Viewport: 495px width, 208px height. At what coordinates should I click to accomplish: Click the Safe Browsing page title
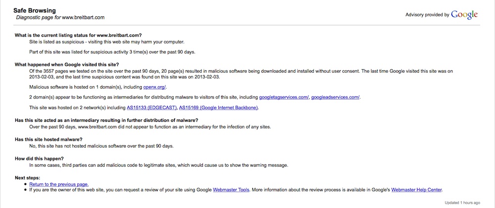point(35,10)
